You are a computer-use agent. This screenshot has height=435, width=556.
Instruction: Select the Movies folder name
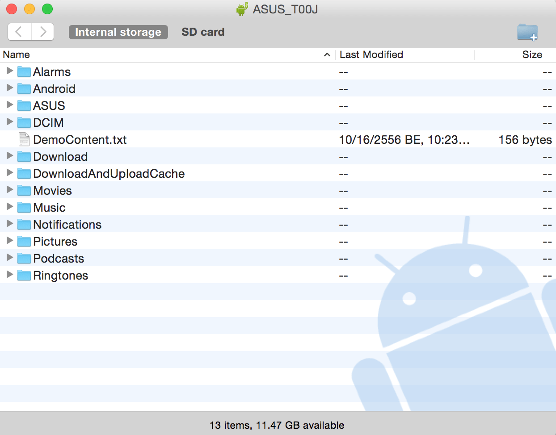tap(53, 191)
